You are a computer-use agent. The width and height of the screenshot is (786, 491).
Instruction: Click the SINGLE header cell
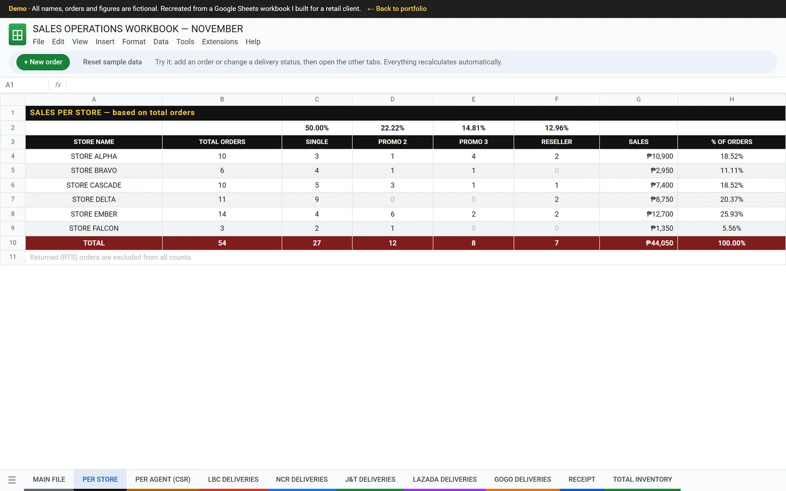[x=317, y=142]
